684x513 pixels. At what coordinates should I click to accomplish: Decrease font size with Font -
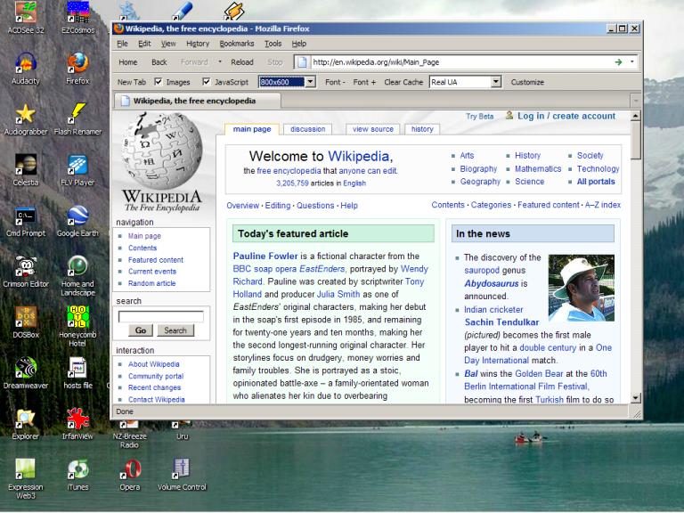335,82
